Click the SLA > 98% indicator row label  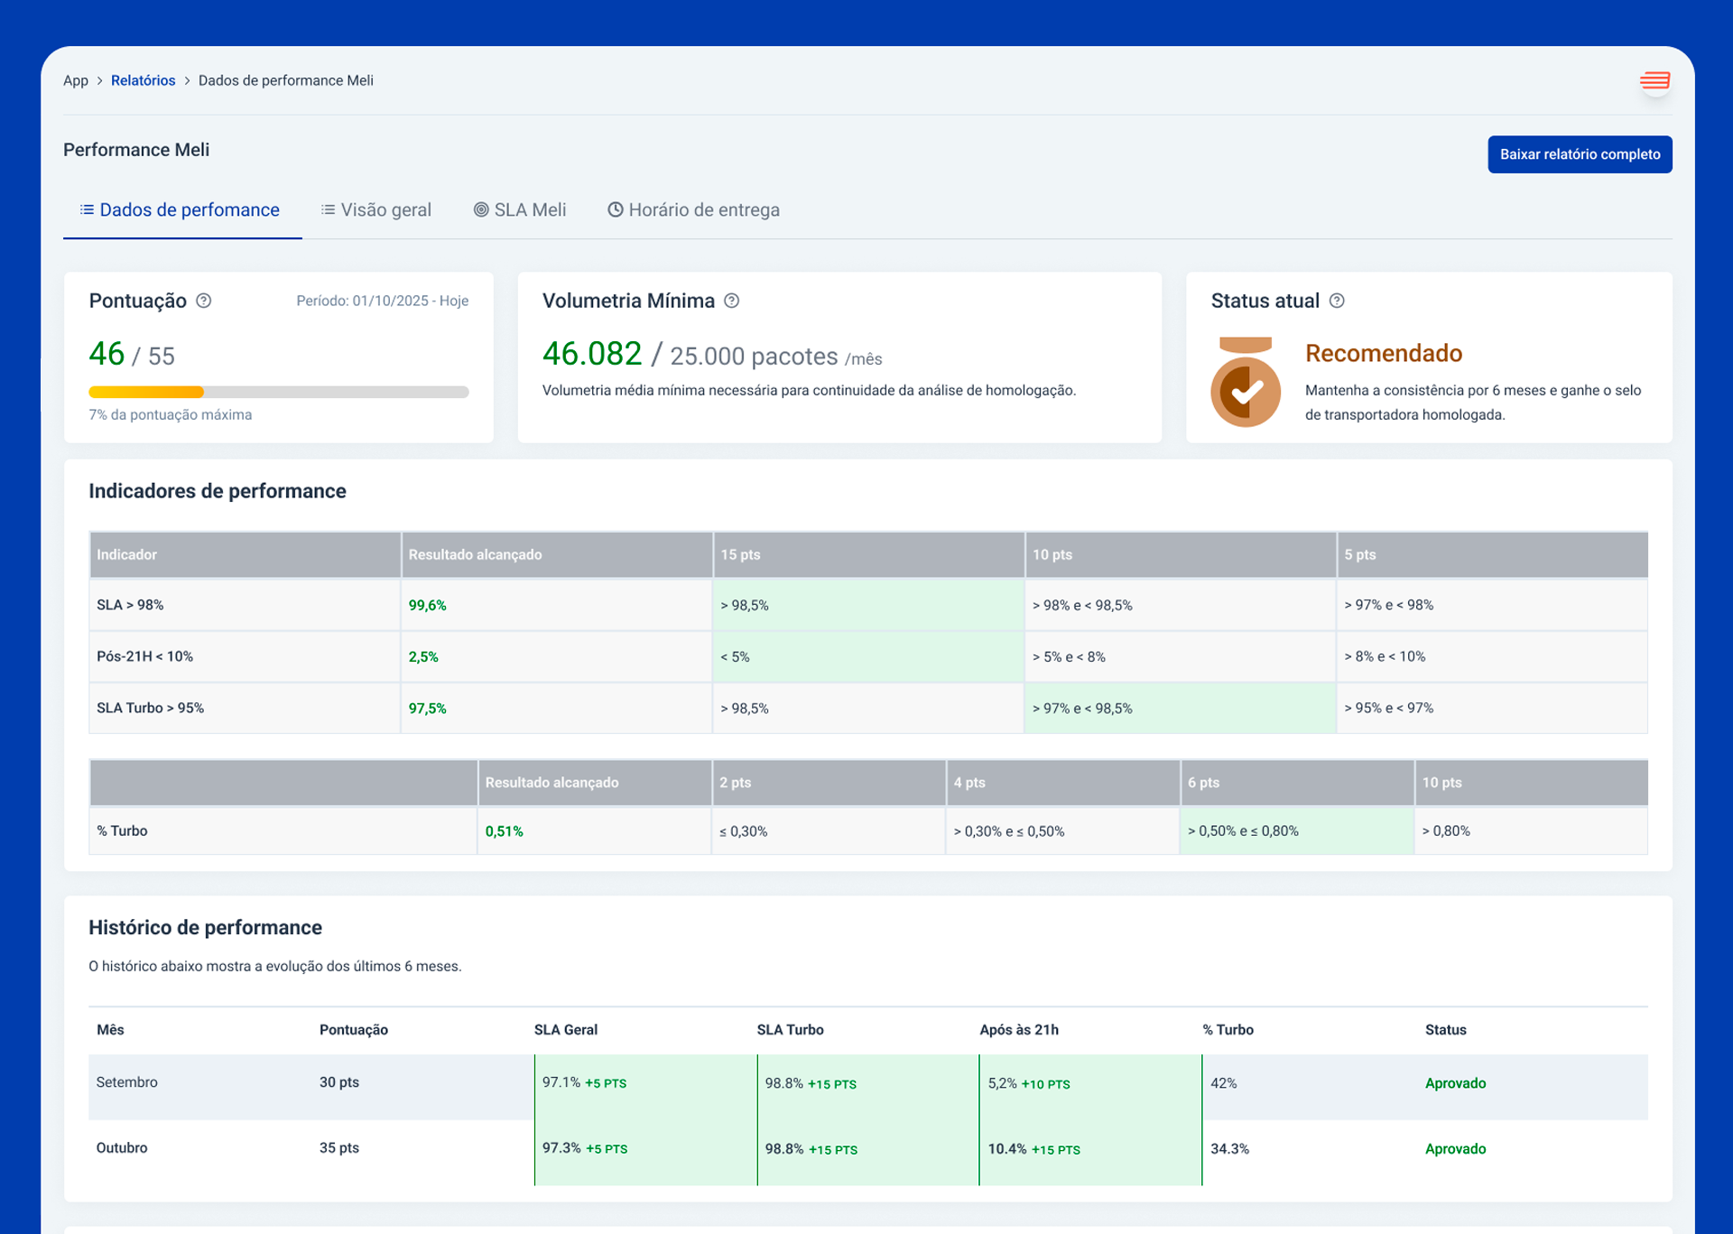(130, 605)
